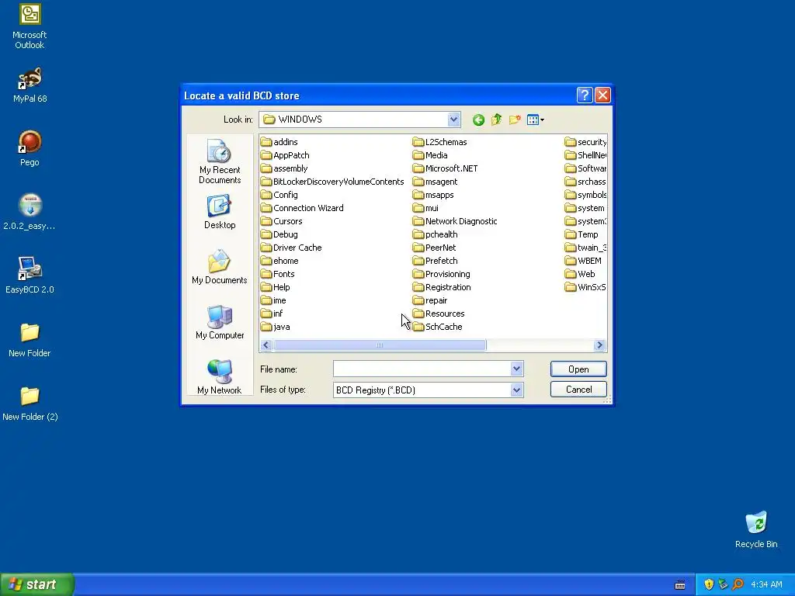Select the addins folder
Viewport: 795px width, 596px height.
pos(279,142)
